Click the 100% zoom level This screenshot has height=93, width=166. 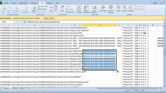[143, 91]
